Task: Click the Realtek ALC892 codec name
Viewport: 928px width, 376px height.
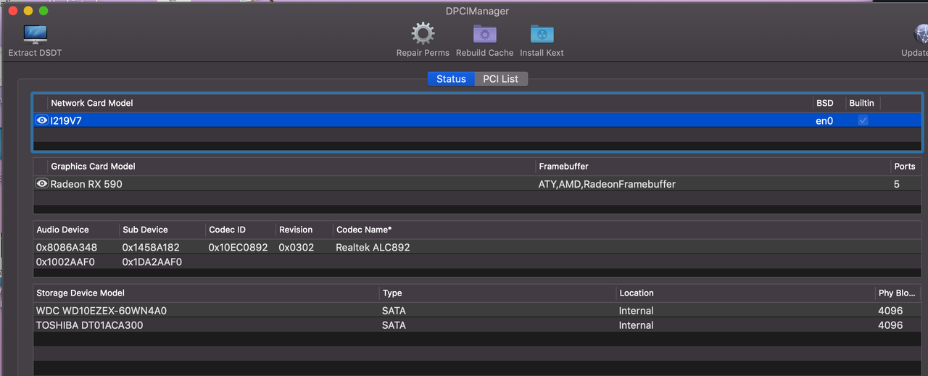Action: (x=373, y=247)
